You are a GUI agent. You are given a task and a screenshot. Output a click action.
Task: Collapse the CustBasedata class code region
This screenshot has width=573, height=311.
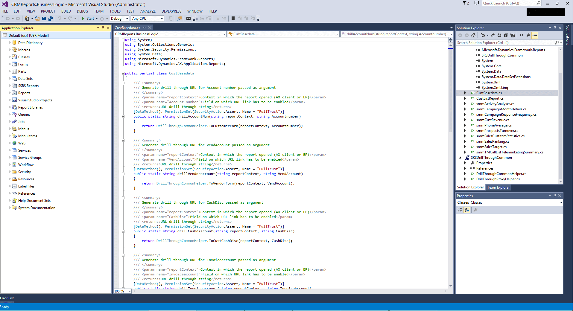coord(123,73)
